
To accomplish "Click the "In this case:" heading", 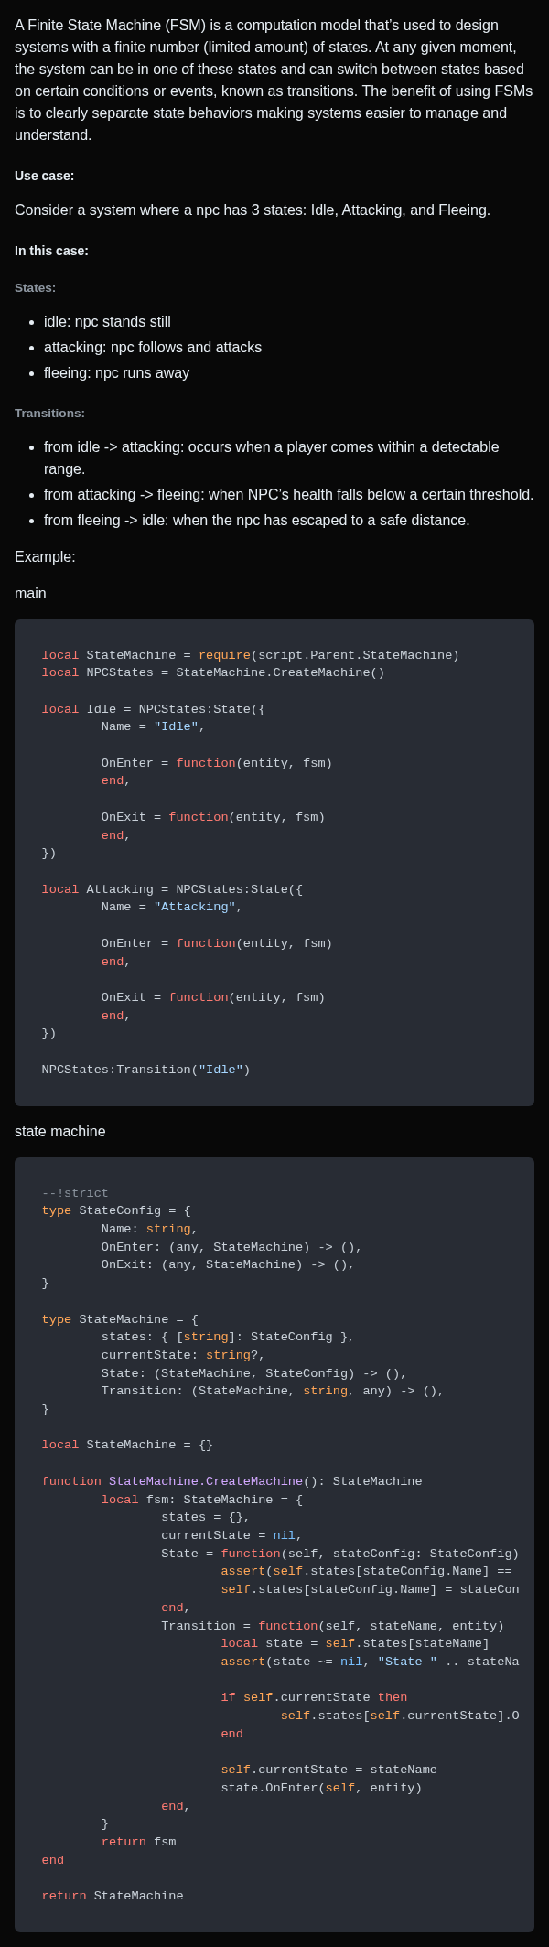I will tap(51, 251).
